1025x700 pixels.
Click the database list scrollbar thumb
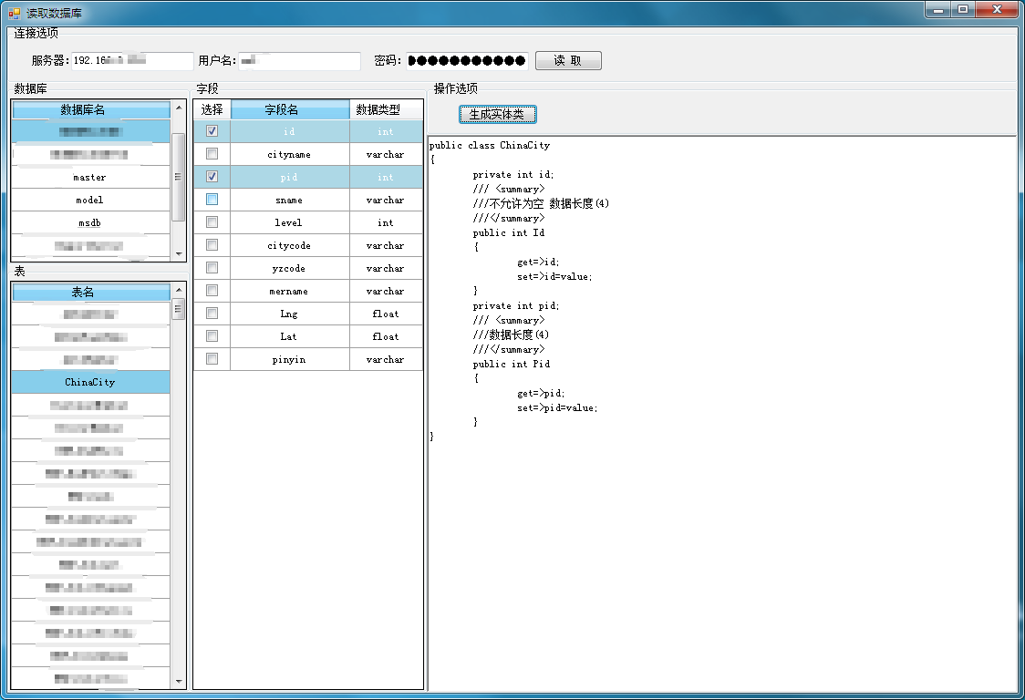click(179, 177)
